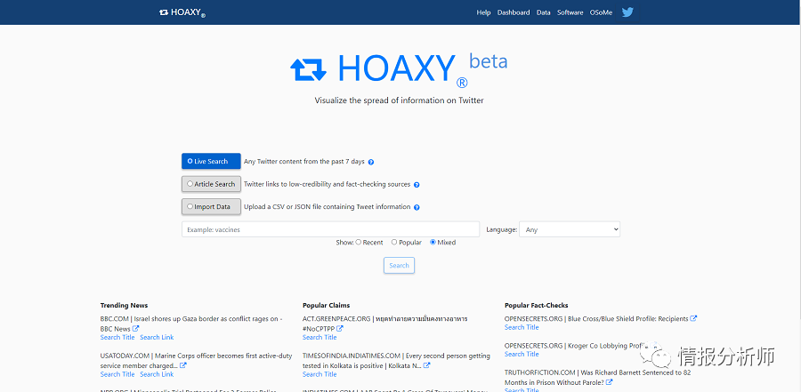Open external link icon for BBC News article
Viewport: 801px width, 392px height.
tap(135, 329)
